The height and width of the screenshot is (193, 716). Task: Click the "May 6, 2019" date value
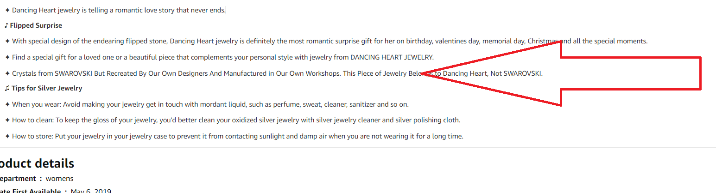coord(91,191)
